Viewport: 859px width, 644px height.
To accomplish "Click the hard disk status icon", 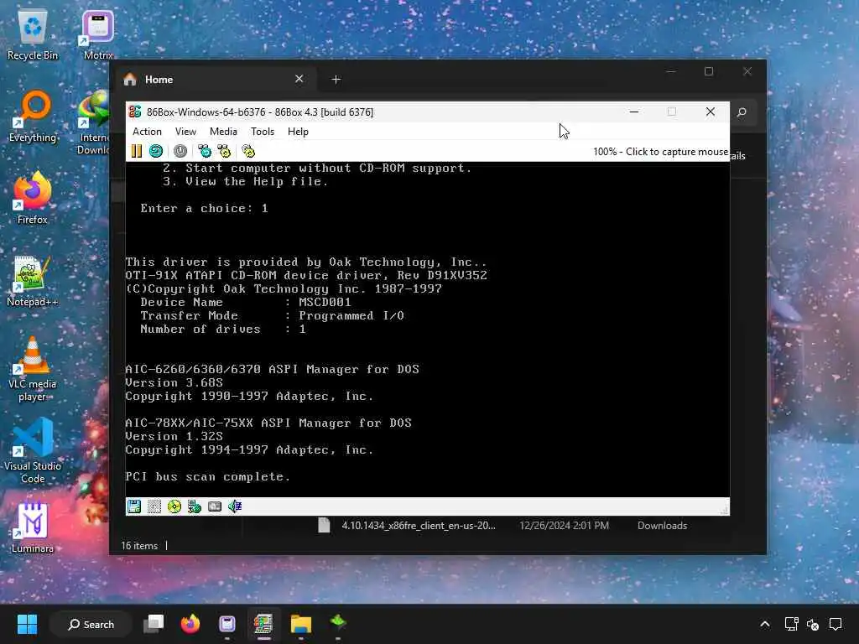I will [x=215, y=506].
